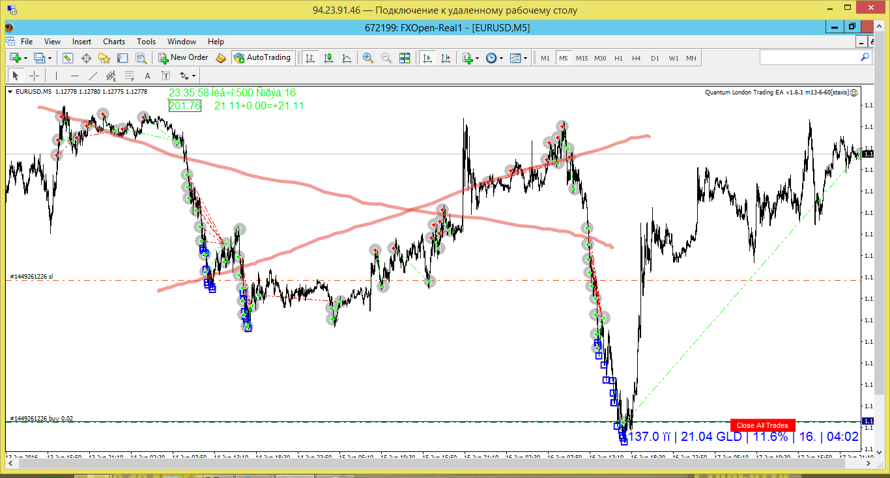This screenshot has height=478, width=890.
Task: Select the Equidistant Channel tool
Action: click(x=111, y=76)
